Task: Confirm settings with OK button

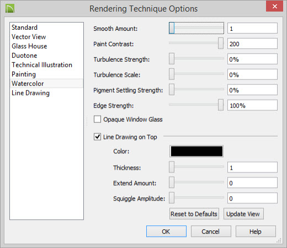Action: [166, 231]
